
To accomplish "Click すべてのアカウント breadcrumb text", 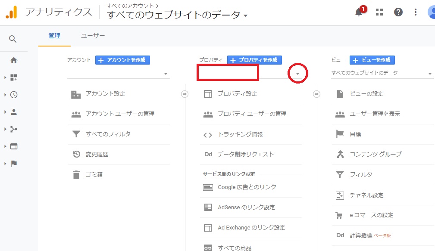I will (x=130, y=6).
